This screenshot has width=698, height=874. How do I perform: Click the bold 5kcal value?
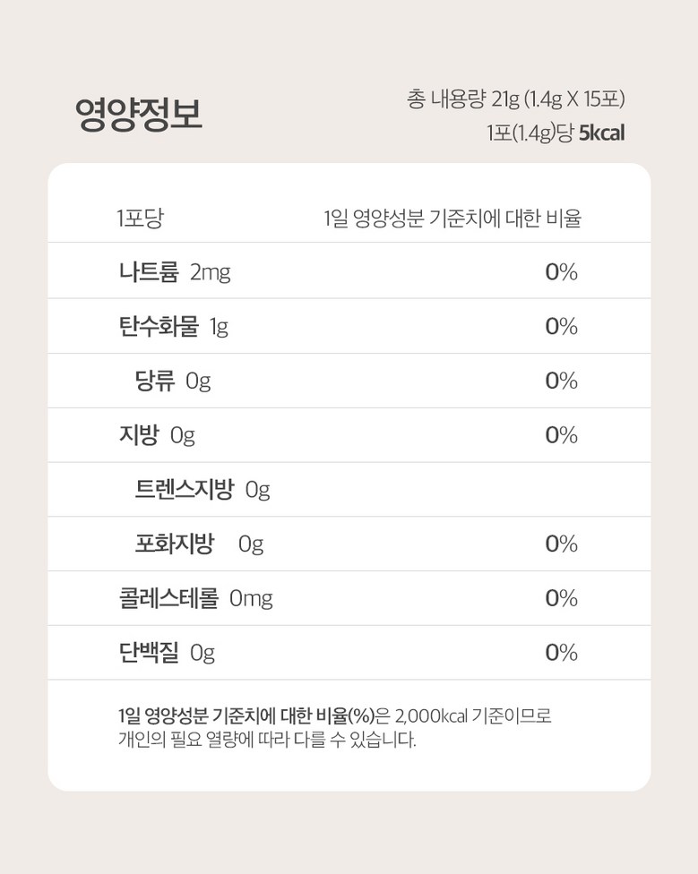601,133
